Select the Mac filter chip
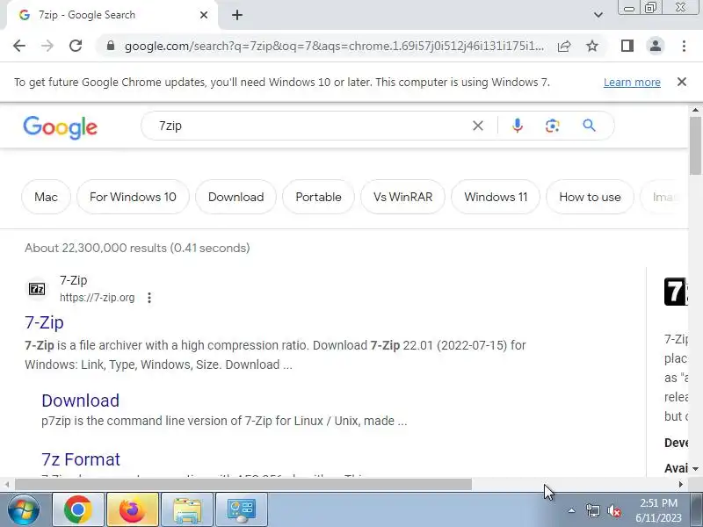This screenshot has width=703, height=527. [x=47, y=197]
